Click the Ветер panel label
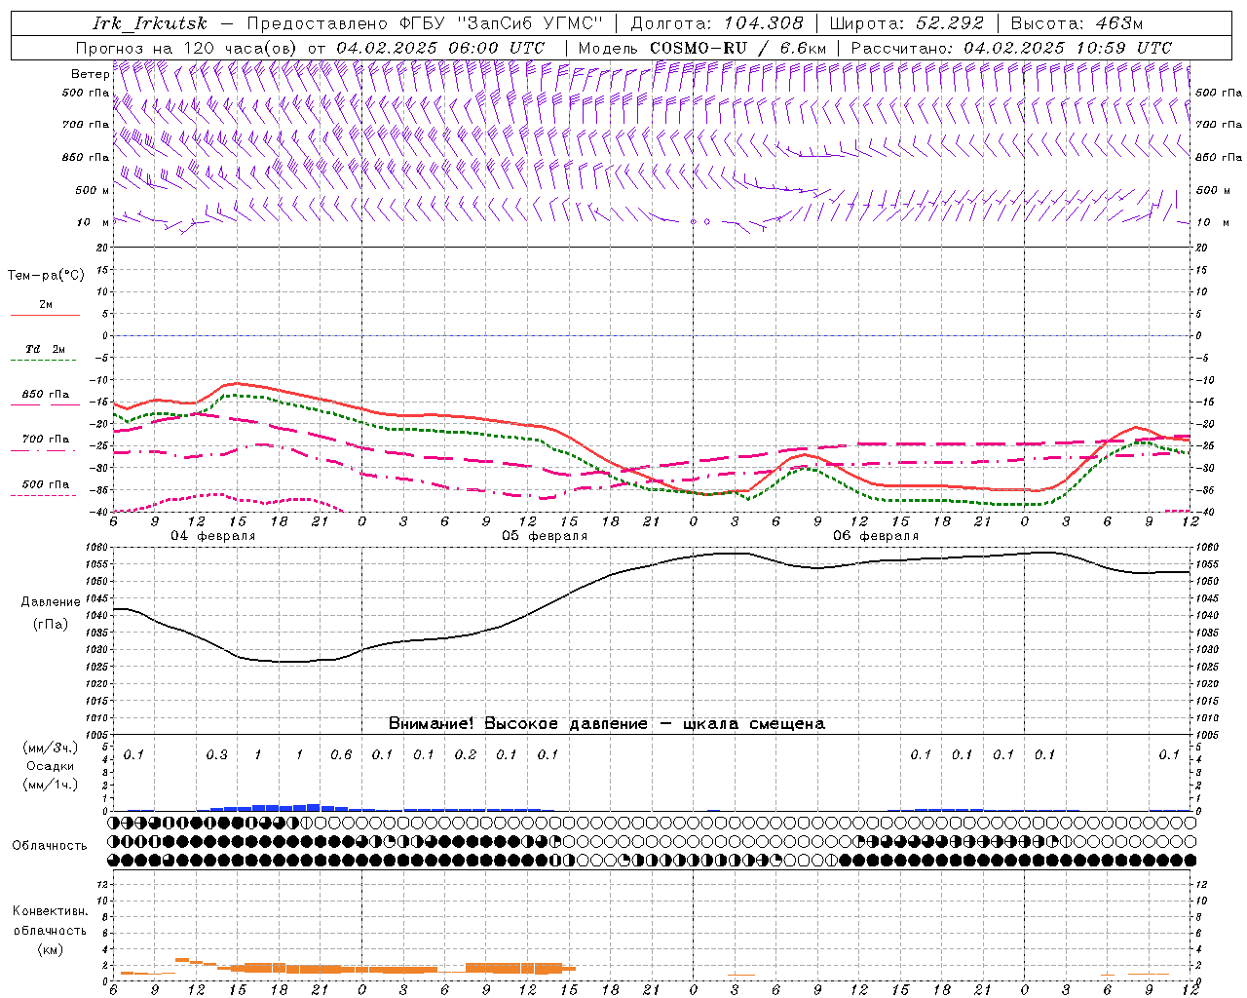 click(90, 74)
